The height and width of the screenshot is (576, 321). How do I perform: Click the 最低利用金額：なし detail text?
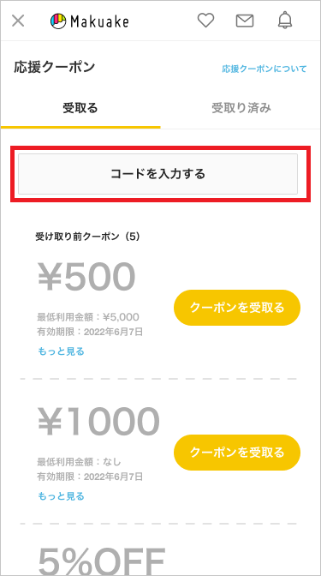pyautogui.click(x=79, y=461)
